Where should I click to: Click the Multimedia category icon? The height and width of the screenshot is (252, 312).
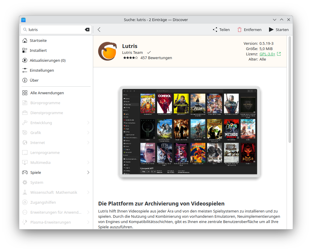coord(25,163)
